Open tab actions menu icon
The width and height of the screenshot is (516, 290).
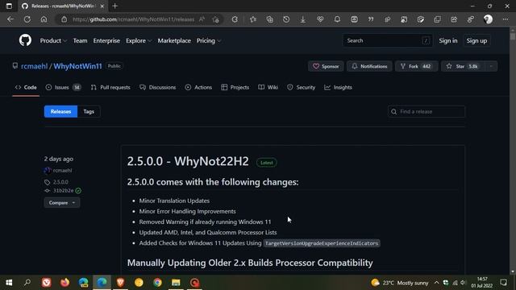point(9,6)
